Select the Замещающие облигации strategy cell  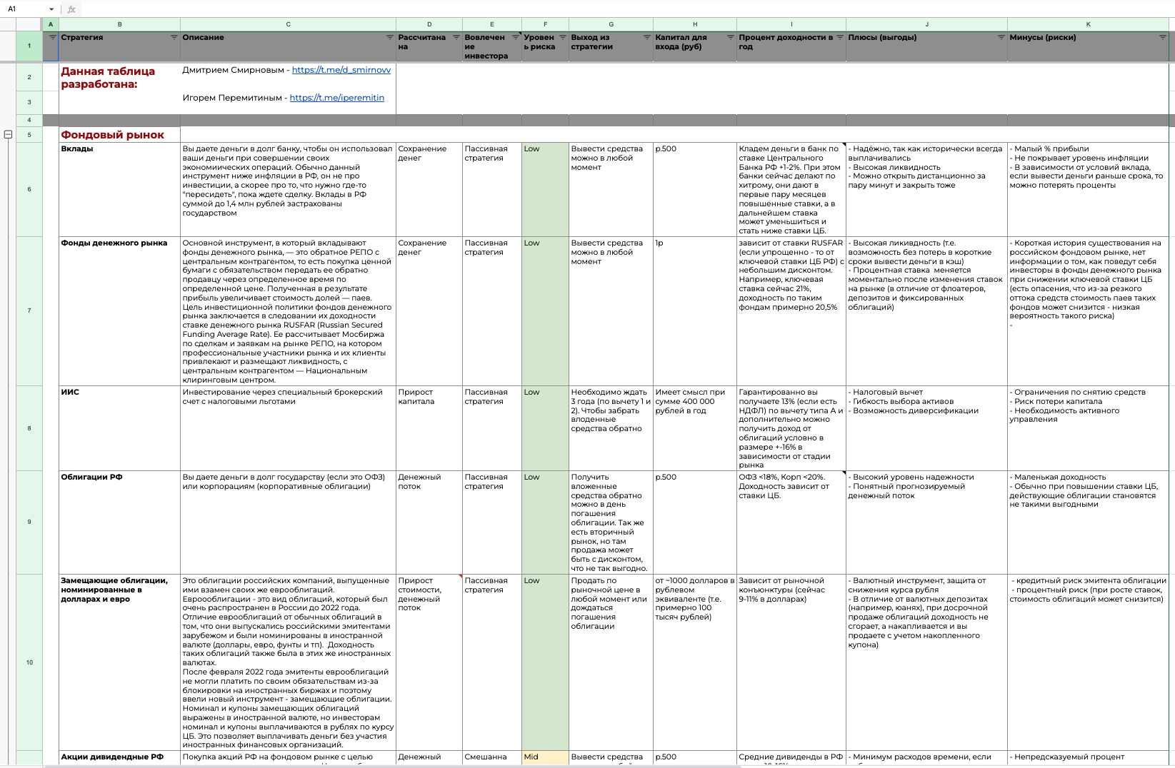click(119, 662)
